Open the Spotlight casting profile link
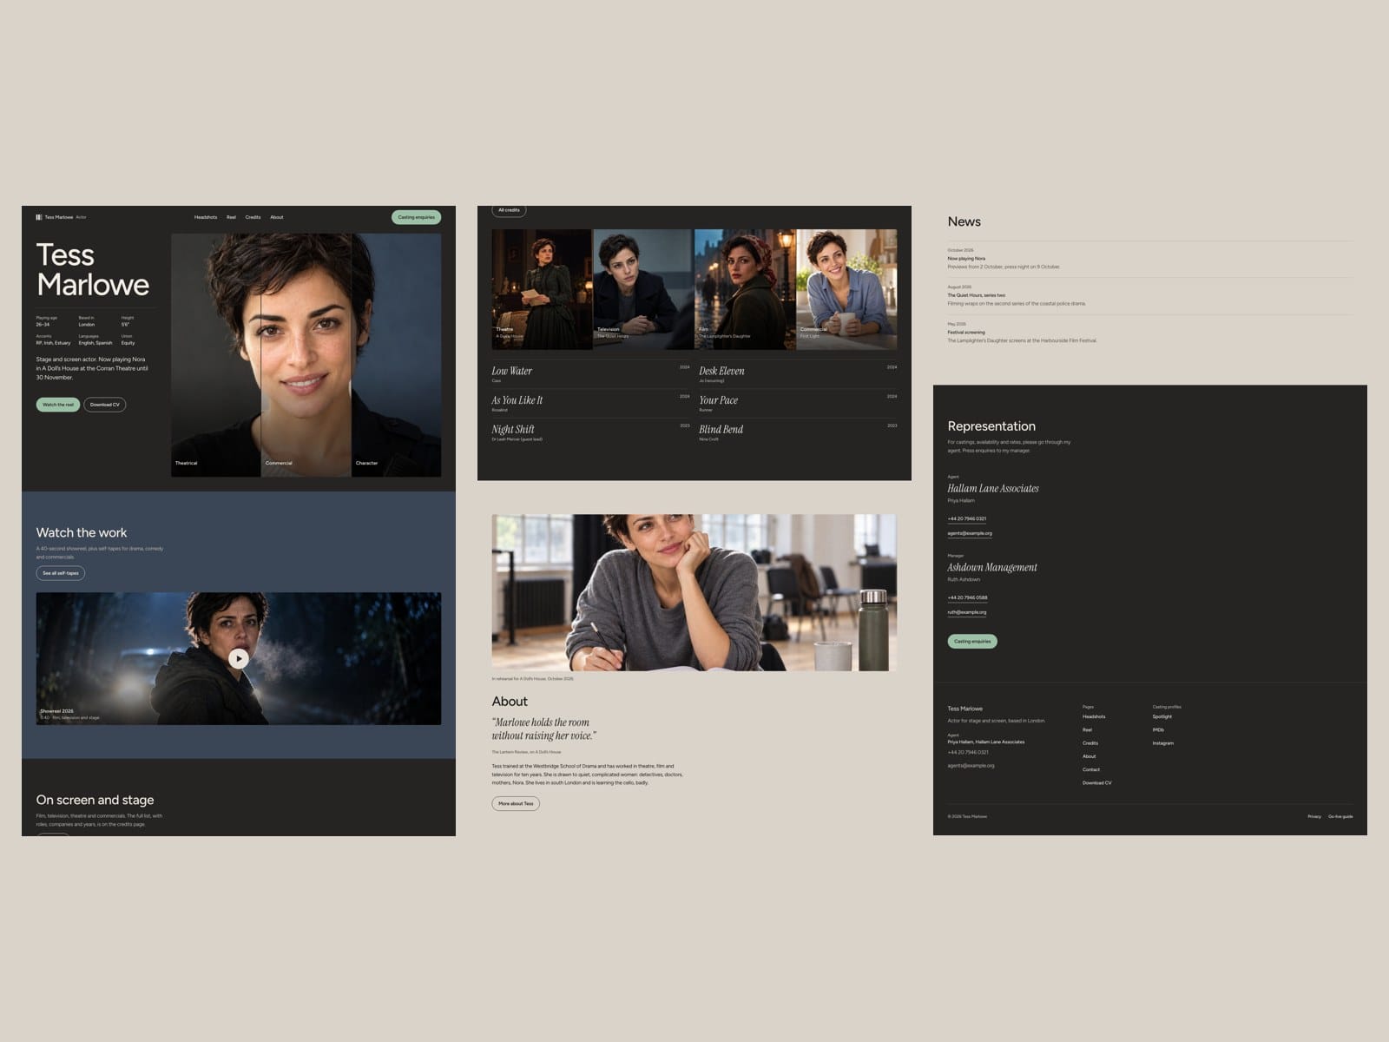Screen dimensions: 1389x1042 click(x=1162, y=716)
